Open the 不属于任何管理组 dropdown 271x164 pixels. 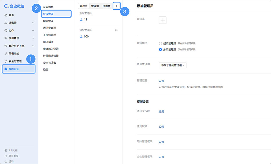point(173,65)
